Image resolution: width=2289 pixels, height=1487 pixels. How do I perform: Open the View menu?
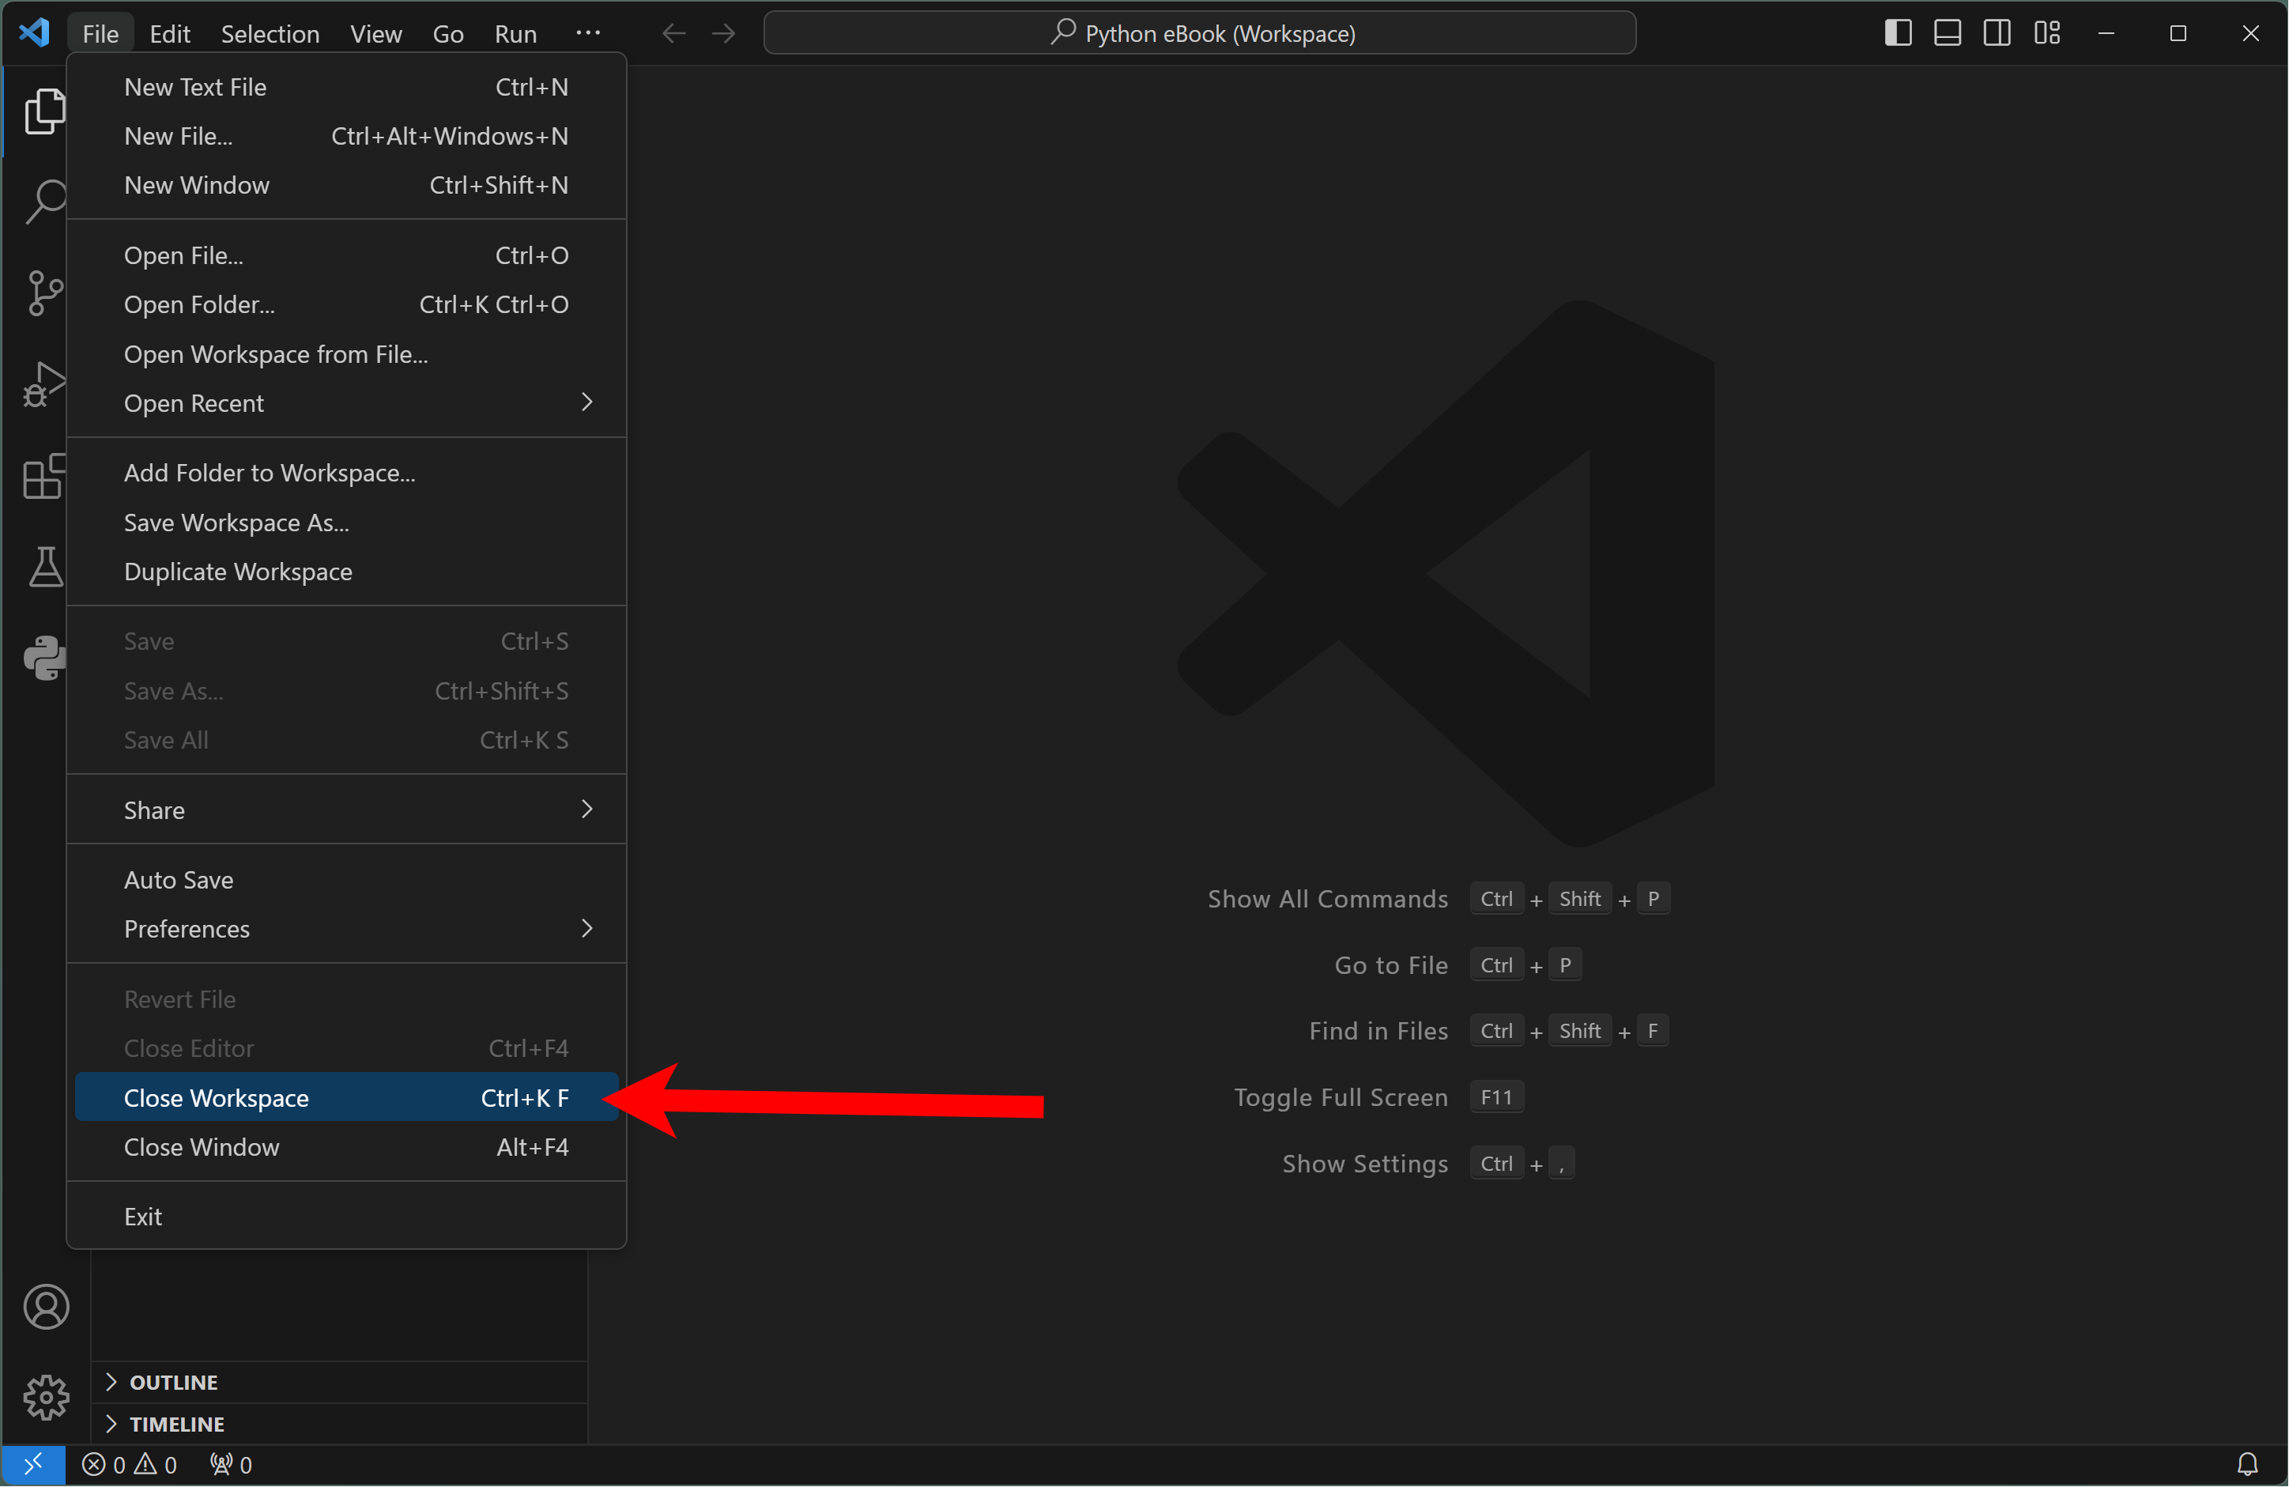[x=375, y=34]
